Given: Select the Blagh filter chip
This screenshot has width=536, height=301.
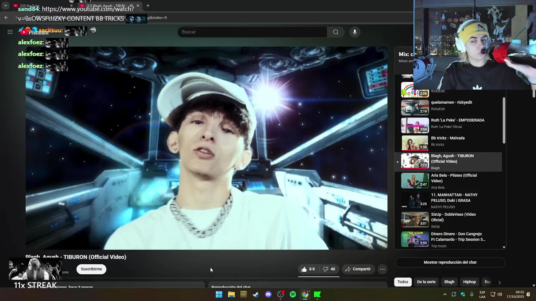Looking at the screenshot, I should (x=449, y=282).
